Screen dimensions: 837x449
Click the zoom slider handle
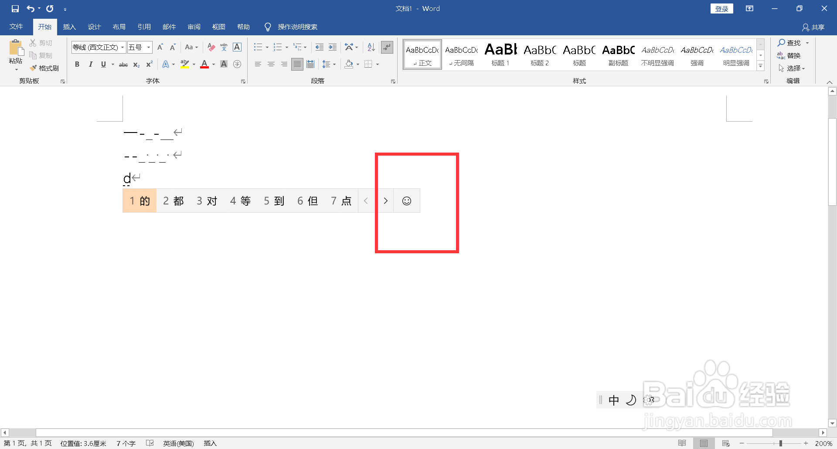tap(780, 443)
